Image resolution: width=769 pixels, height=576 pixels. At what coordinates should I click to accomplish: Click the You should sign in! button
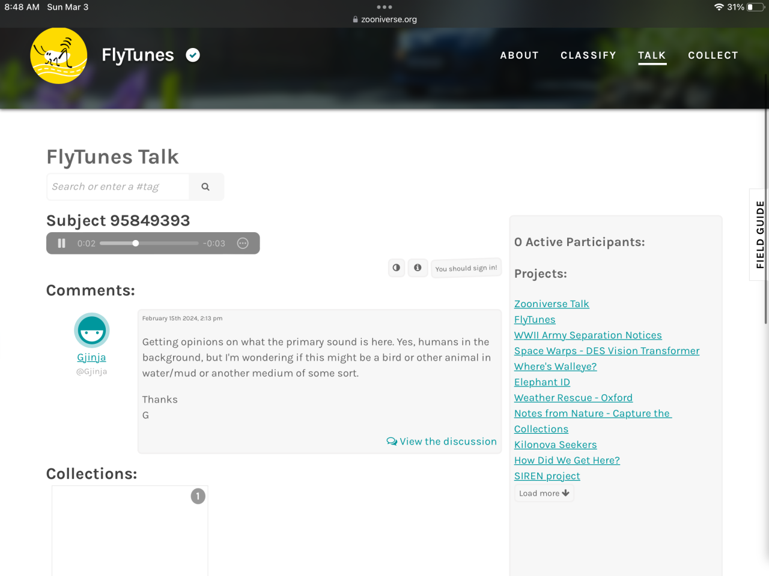[466, 268]
